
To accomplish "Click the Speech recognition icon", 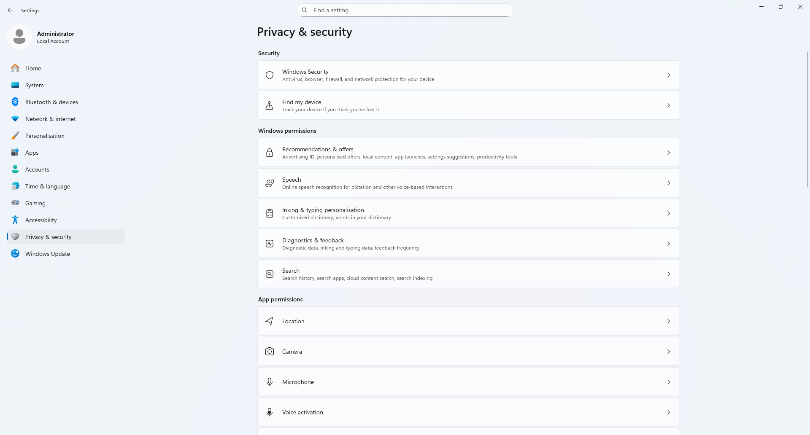I will [270, 183].
